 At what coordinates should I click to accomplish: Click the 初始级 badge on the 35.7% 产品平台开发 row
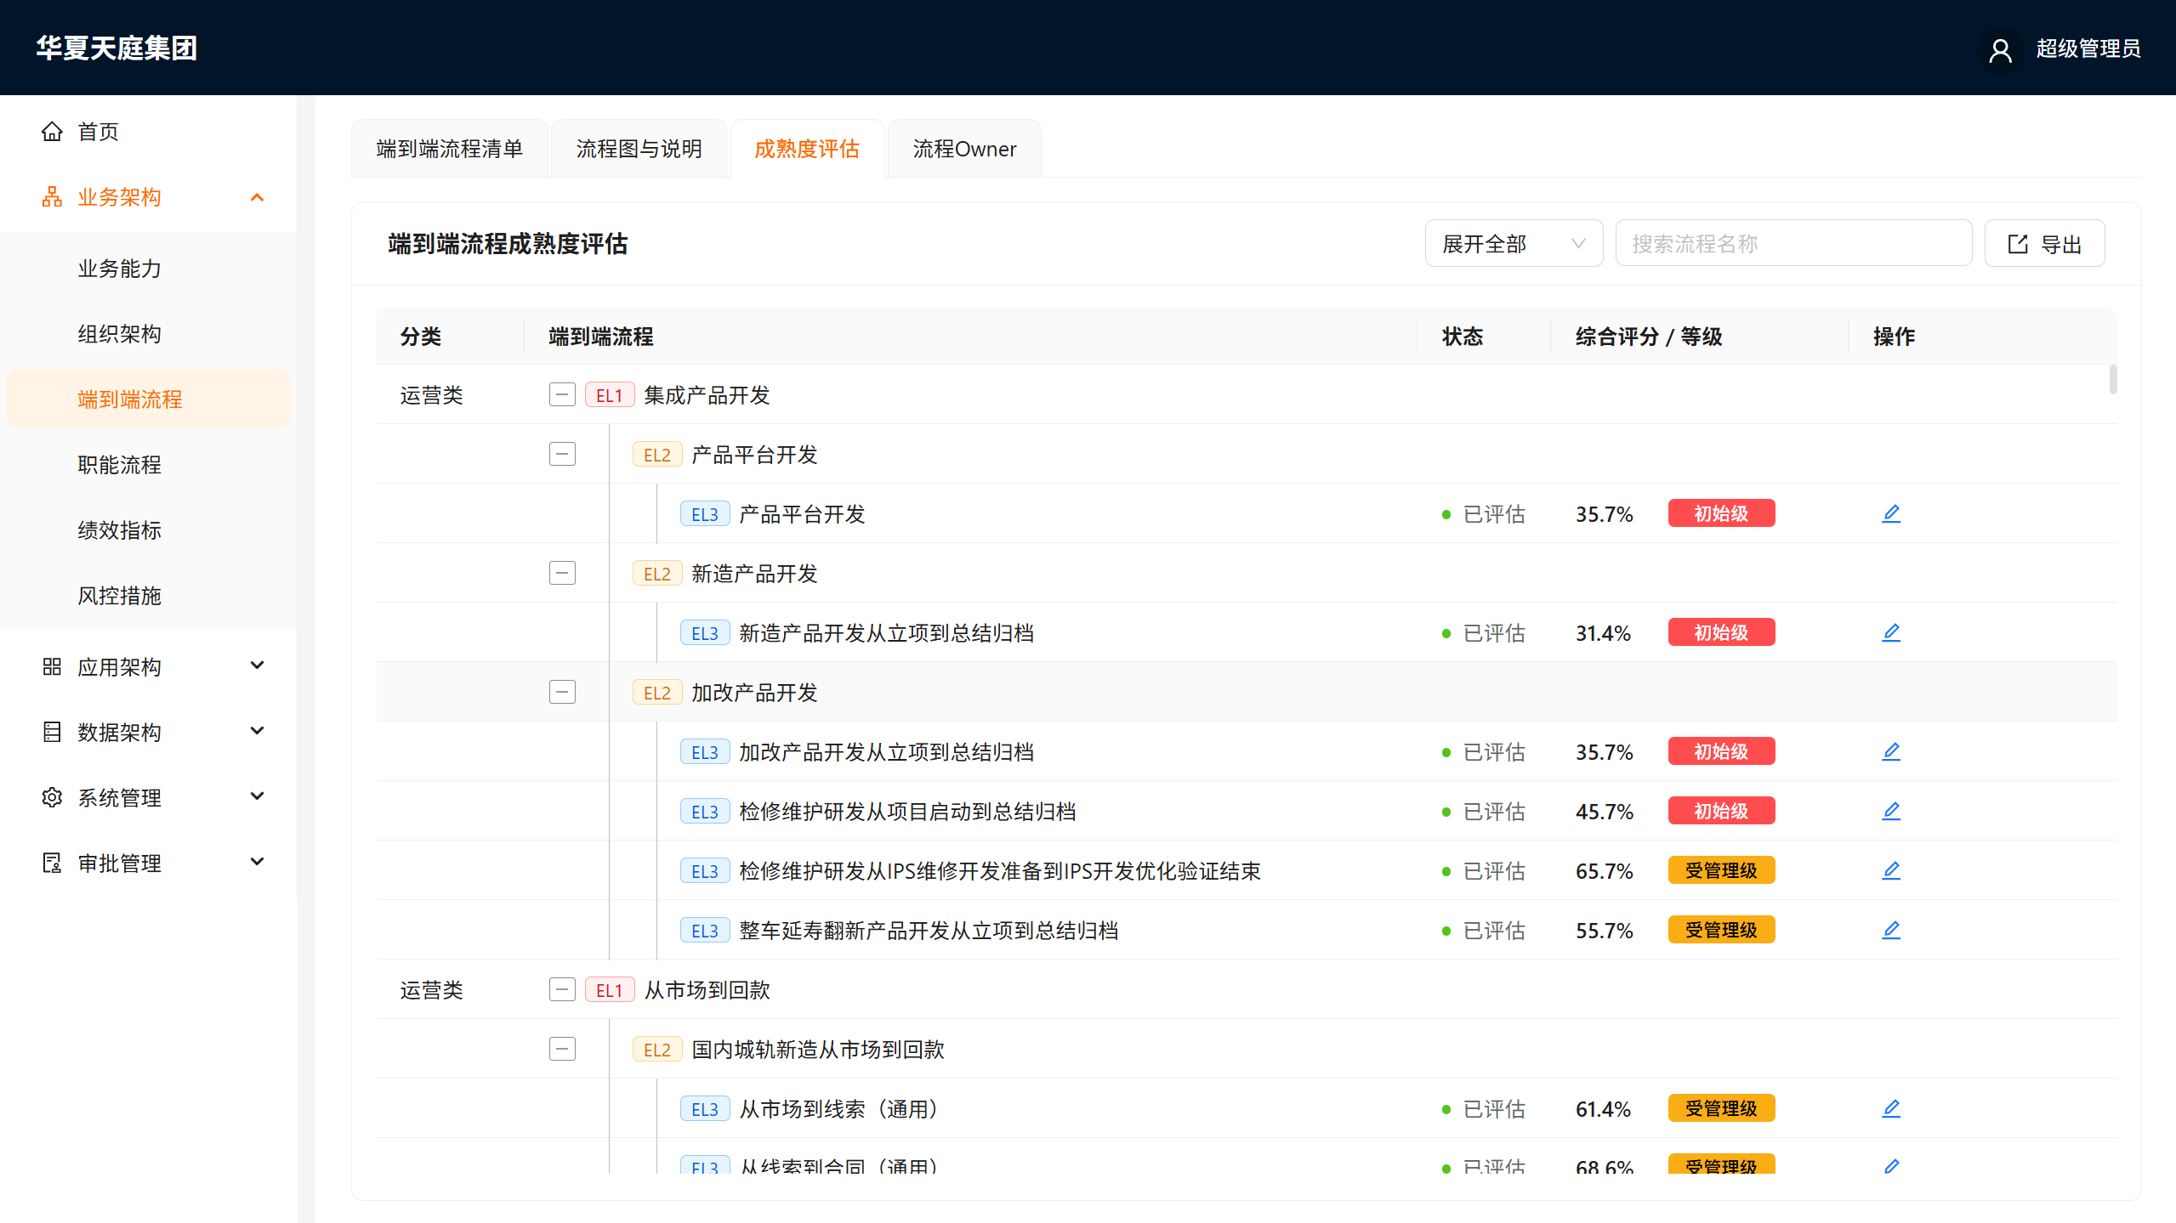(1721, 513)
